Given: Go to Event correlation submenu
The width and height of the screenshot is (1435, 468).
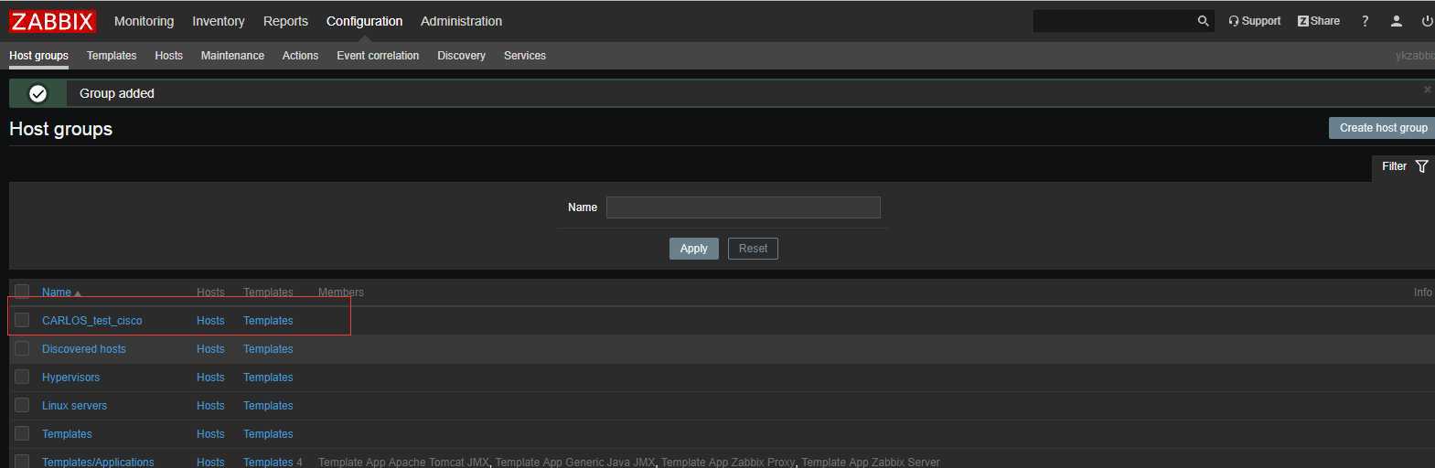Looking at the screenshot, I should tap(378, 56).
